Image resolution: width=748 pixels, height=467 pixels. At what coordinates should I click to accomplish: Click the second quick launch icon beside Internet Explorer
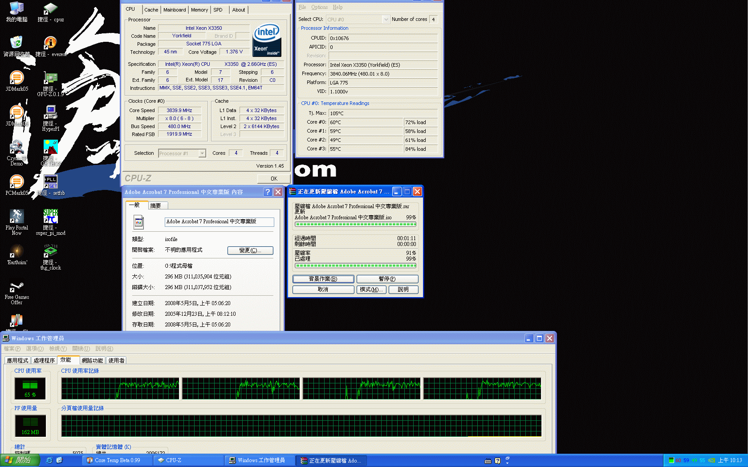(59, 460)
